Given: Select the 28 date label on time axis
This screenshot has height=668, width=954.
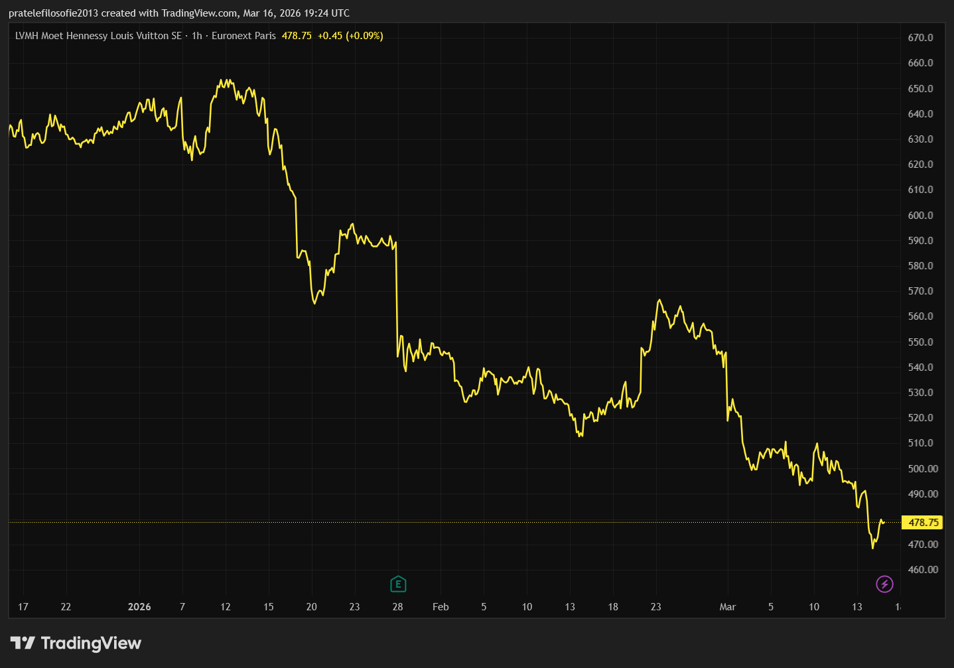Looking at the screenshot, I should [398, 607].
